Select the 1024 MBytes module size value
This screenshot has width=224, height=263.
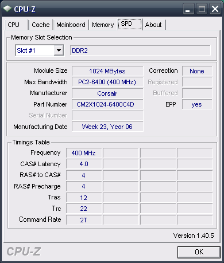[107, 71]
